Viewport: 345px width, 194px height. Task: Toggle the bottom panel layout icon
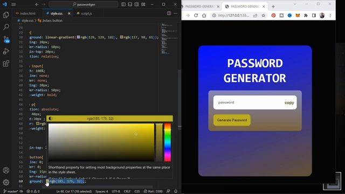click(x=130, y=4)
